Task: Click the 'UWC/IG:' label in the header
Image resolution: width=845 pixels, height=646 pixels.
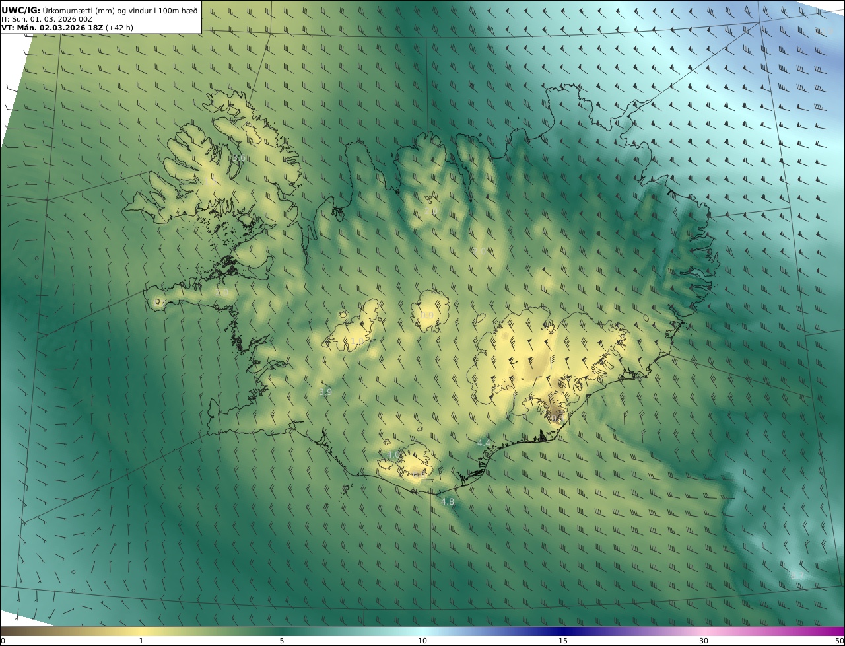Action: pos(20,10)
